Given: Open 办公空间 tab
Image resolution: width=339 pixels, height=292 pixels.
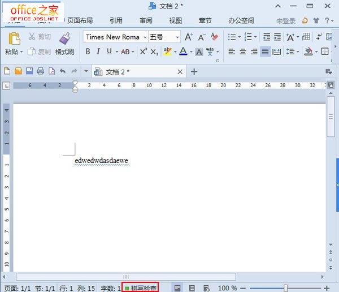Looking at the screenshot, I should (x=241, y=20).
